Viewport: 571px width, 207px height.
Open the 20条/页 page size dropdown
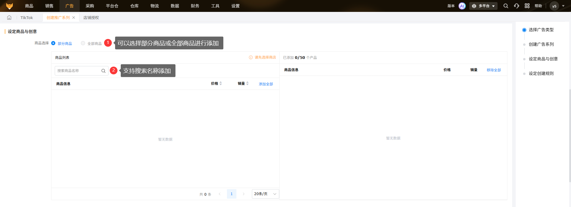(265, 194)
